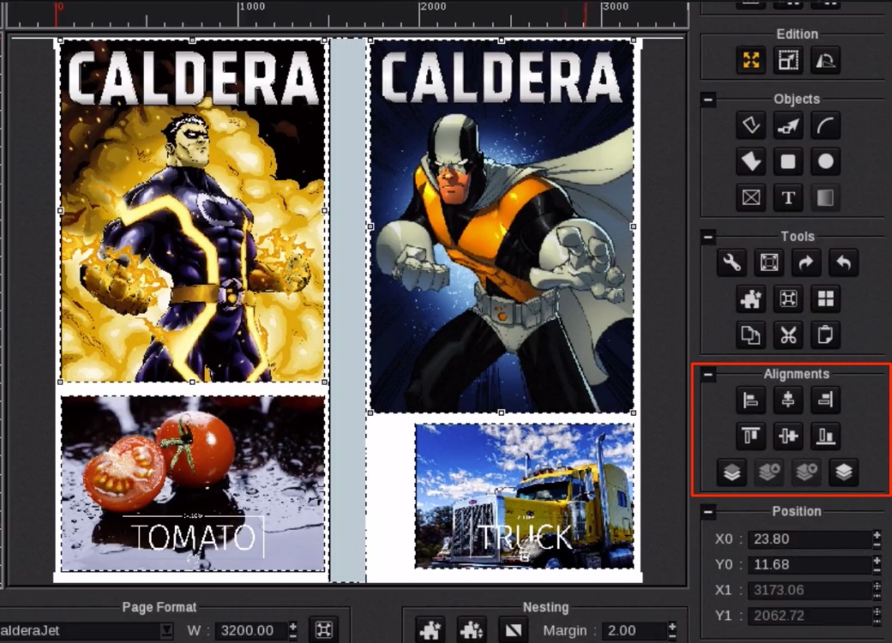
Task: Toggle the orange expand arrows Edition mode
Action: (750, 60)
